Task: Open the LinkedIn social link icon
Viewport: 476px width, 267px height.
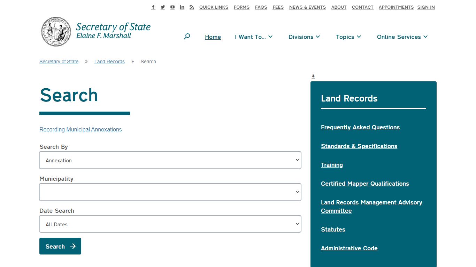Action: (x=182, y=7)
